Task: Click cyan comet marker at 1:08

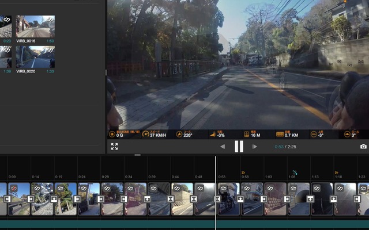Action: click(x=295, y=172)
